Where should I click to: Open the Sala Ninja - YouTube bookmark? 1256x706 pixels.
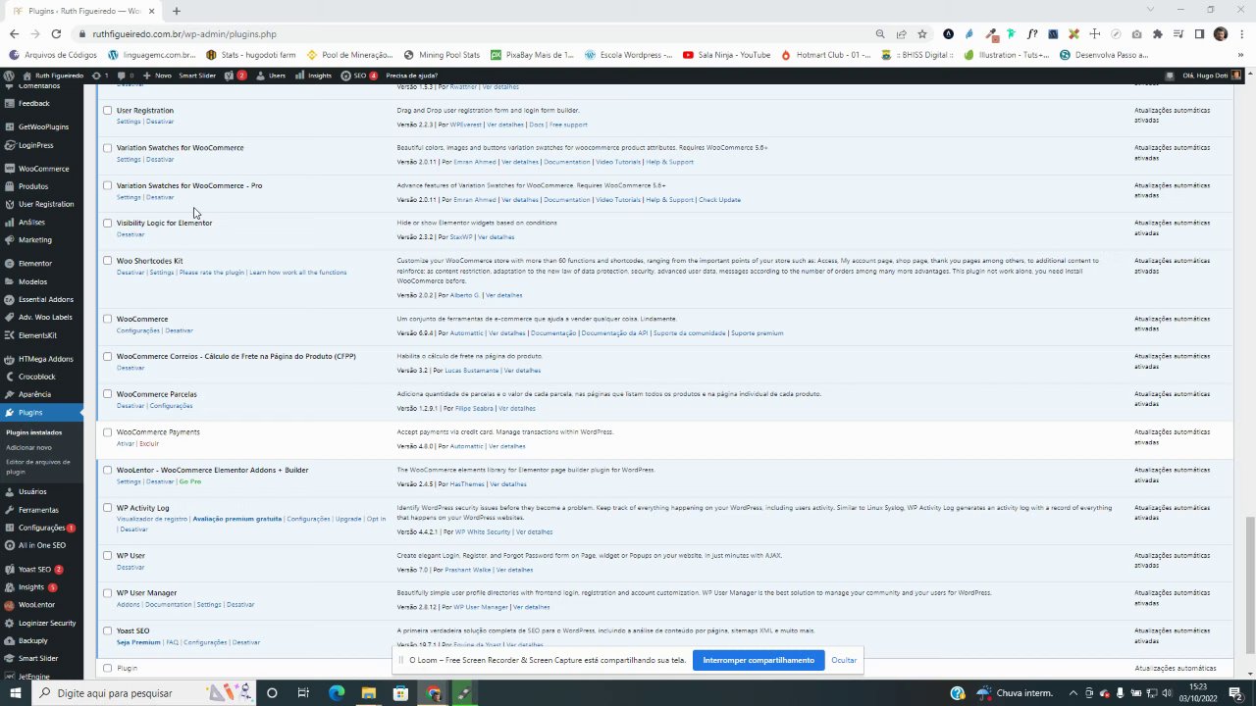726,55
